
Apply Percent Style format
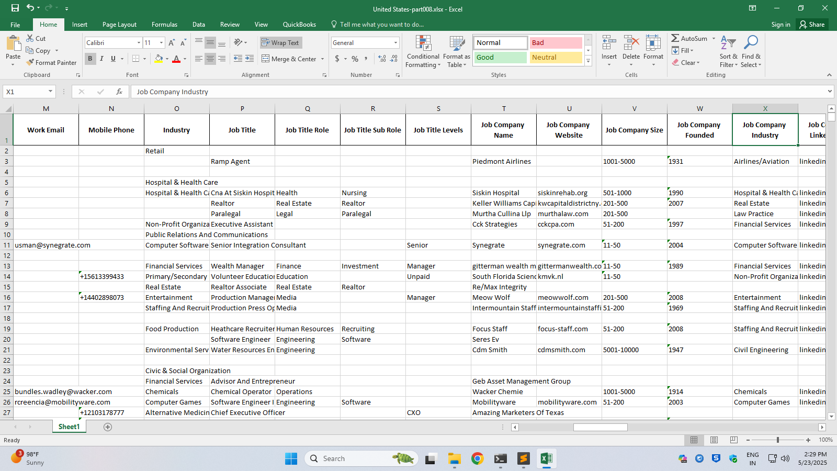(355, 59)
